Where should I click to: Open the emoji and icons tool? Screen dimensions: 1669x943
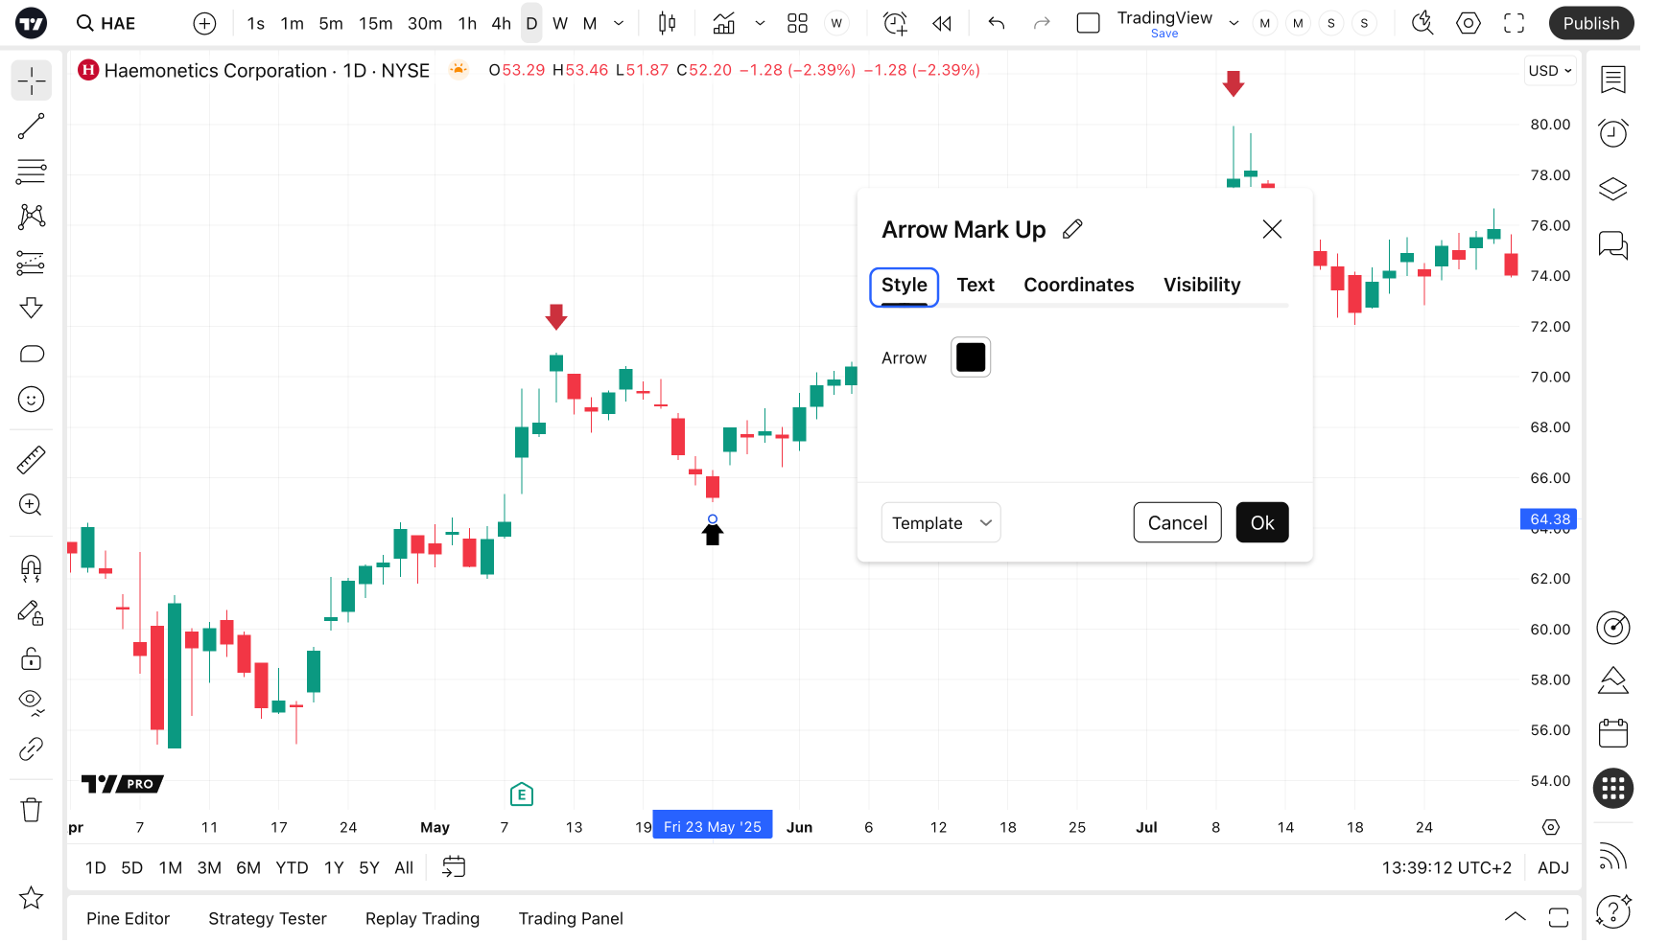(31, 400)
